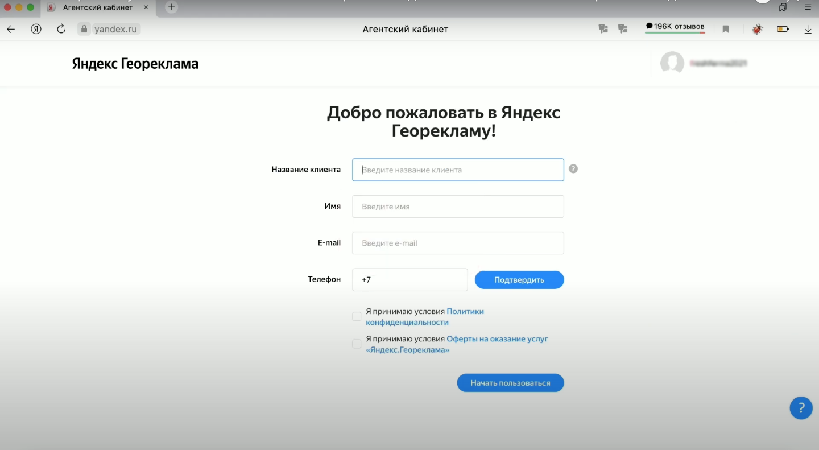Screen dimensions: 819x450
Task: Open the Оферты на оказание услуг link
Action: tap(457, 344)
